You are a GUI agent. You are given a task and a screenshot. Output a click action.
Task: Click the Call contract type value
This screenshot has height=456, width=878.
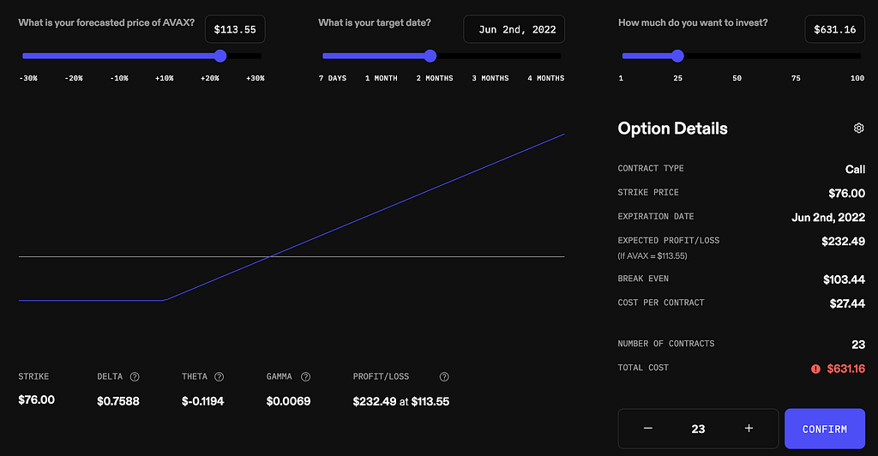click(x=855, y=169)
